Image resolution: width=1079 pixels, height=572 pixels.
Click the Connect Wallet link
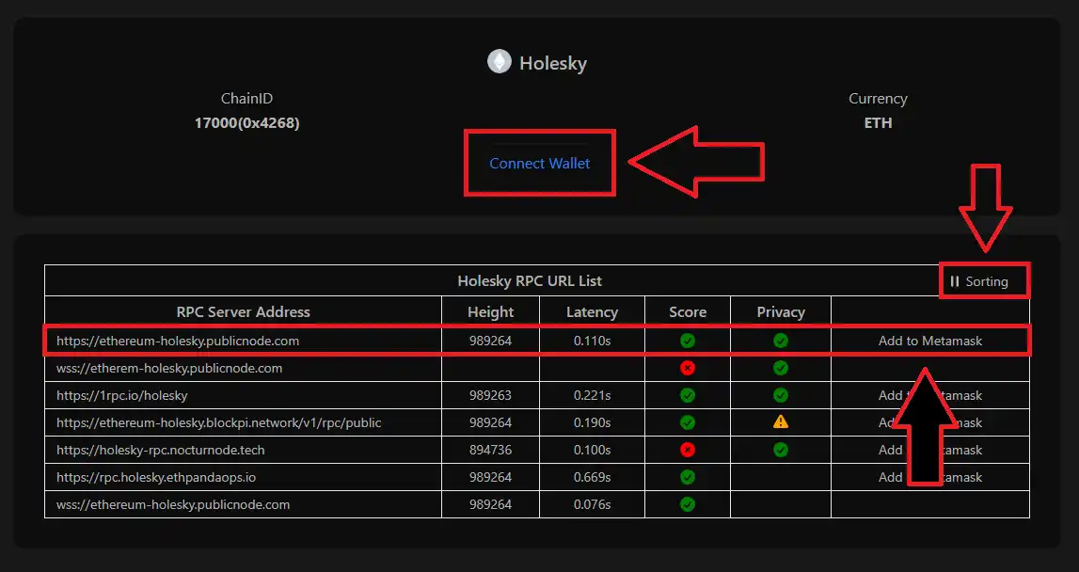tap(539, 164)
